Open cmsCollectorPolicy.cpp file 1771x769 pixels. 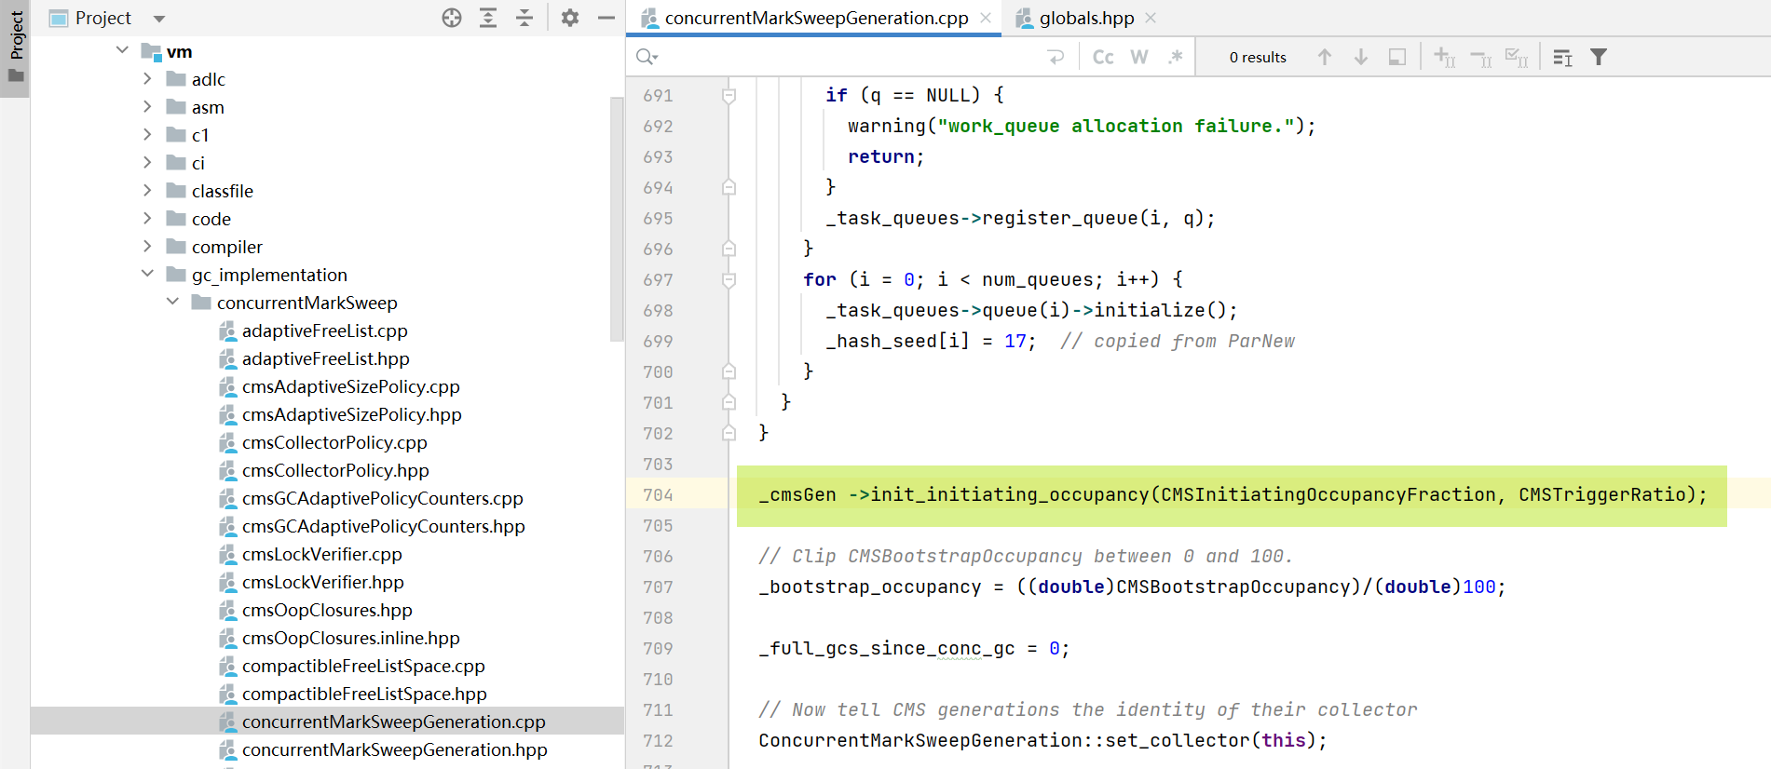[x=334, y=442]
